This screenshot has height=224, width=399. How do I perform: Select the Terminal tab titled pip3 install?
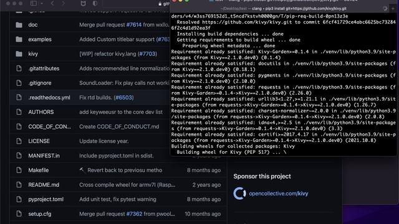[x=284, y=9]
